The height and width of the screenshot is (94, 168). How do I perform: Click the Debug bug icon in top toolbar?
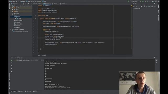coord(143,1)
